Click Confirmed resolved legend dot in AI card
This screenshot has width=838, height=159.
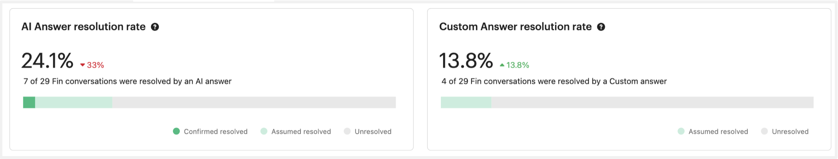[176, 132]
